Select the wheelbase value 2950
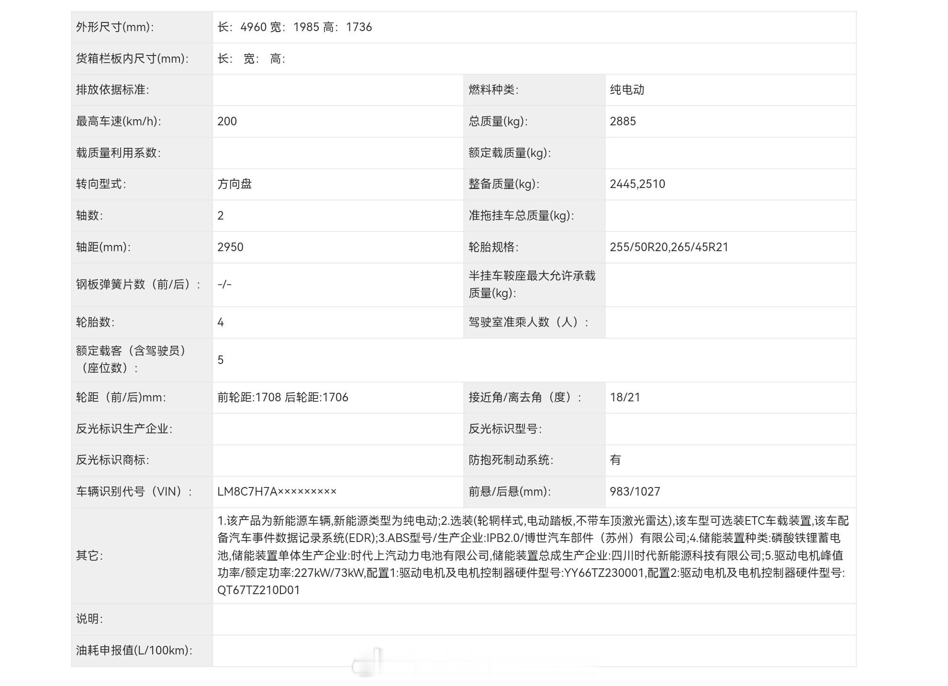 (230, 247)
